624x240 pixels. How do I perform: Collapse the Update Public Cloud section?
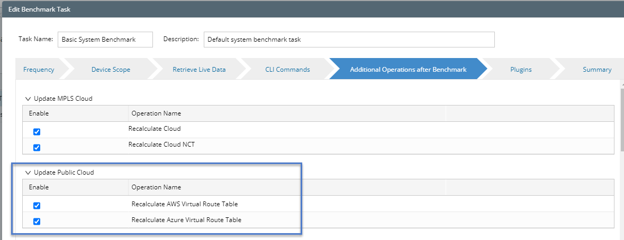(x=28, y=172)
